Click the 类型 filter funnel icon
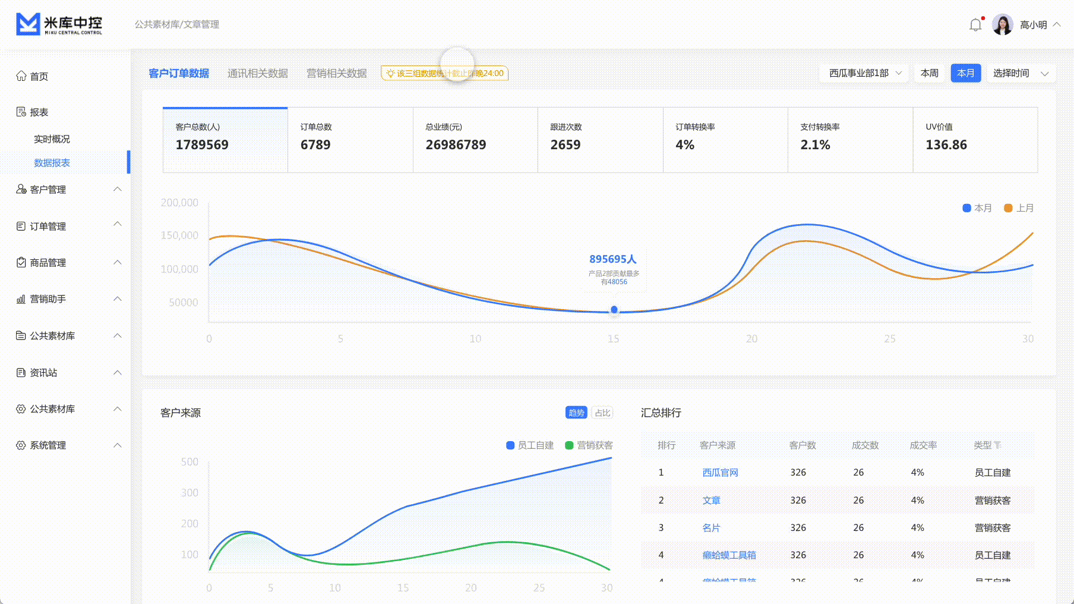The height and width of the screenshot is (604, 1074). pos(997,445)
